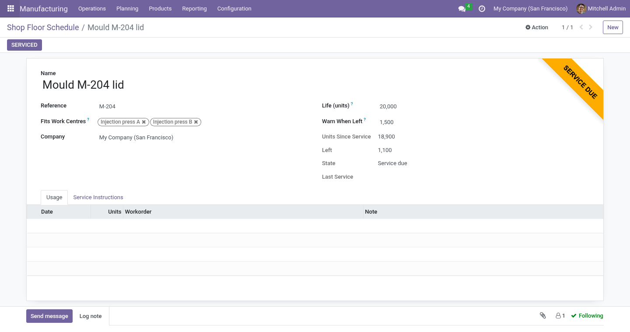Viewport: 630px width, 332px height.
Task: Open the activities clock icon
Action: [482, 9]
